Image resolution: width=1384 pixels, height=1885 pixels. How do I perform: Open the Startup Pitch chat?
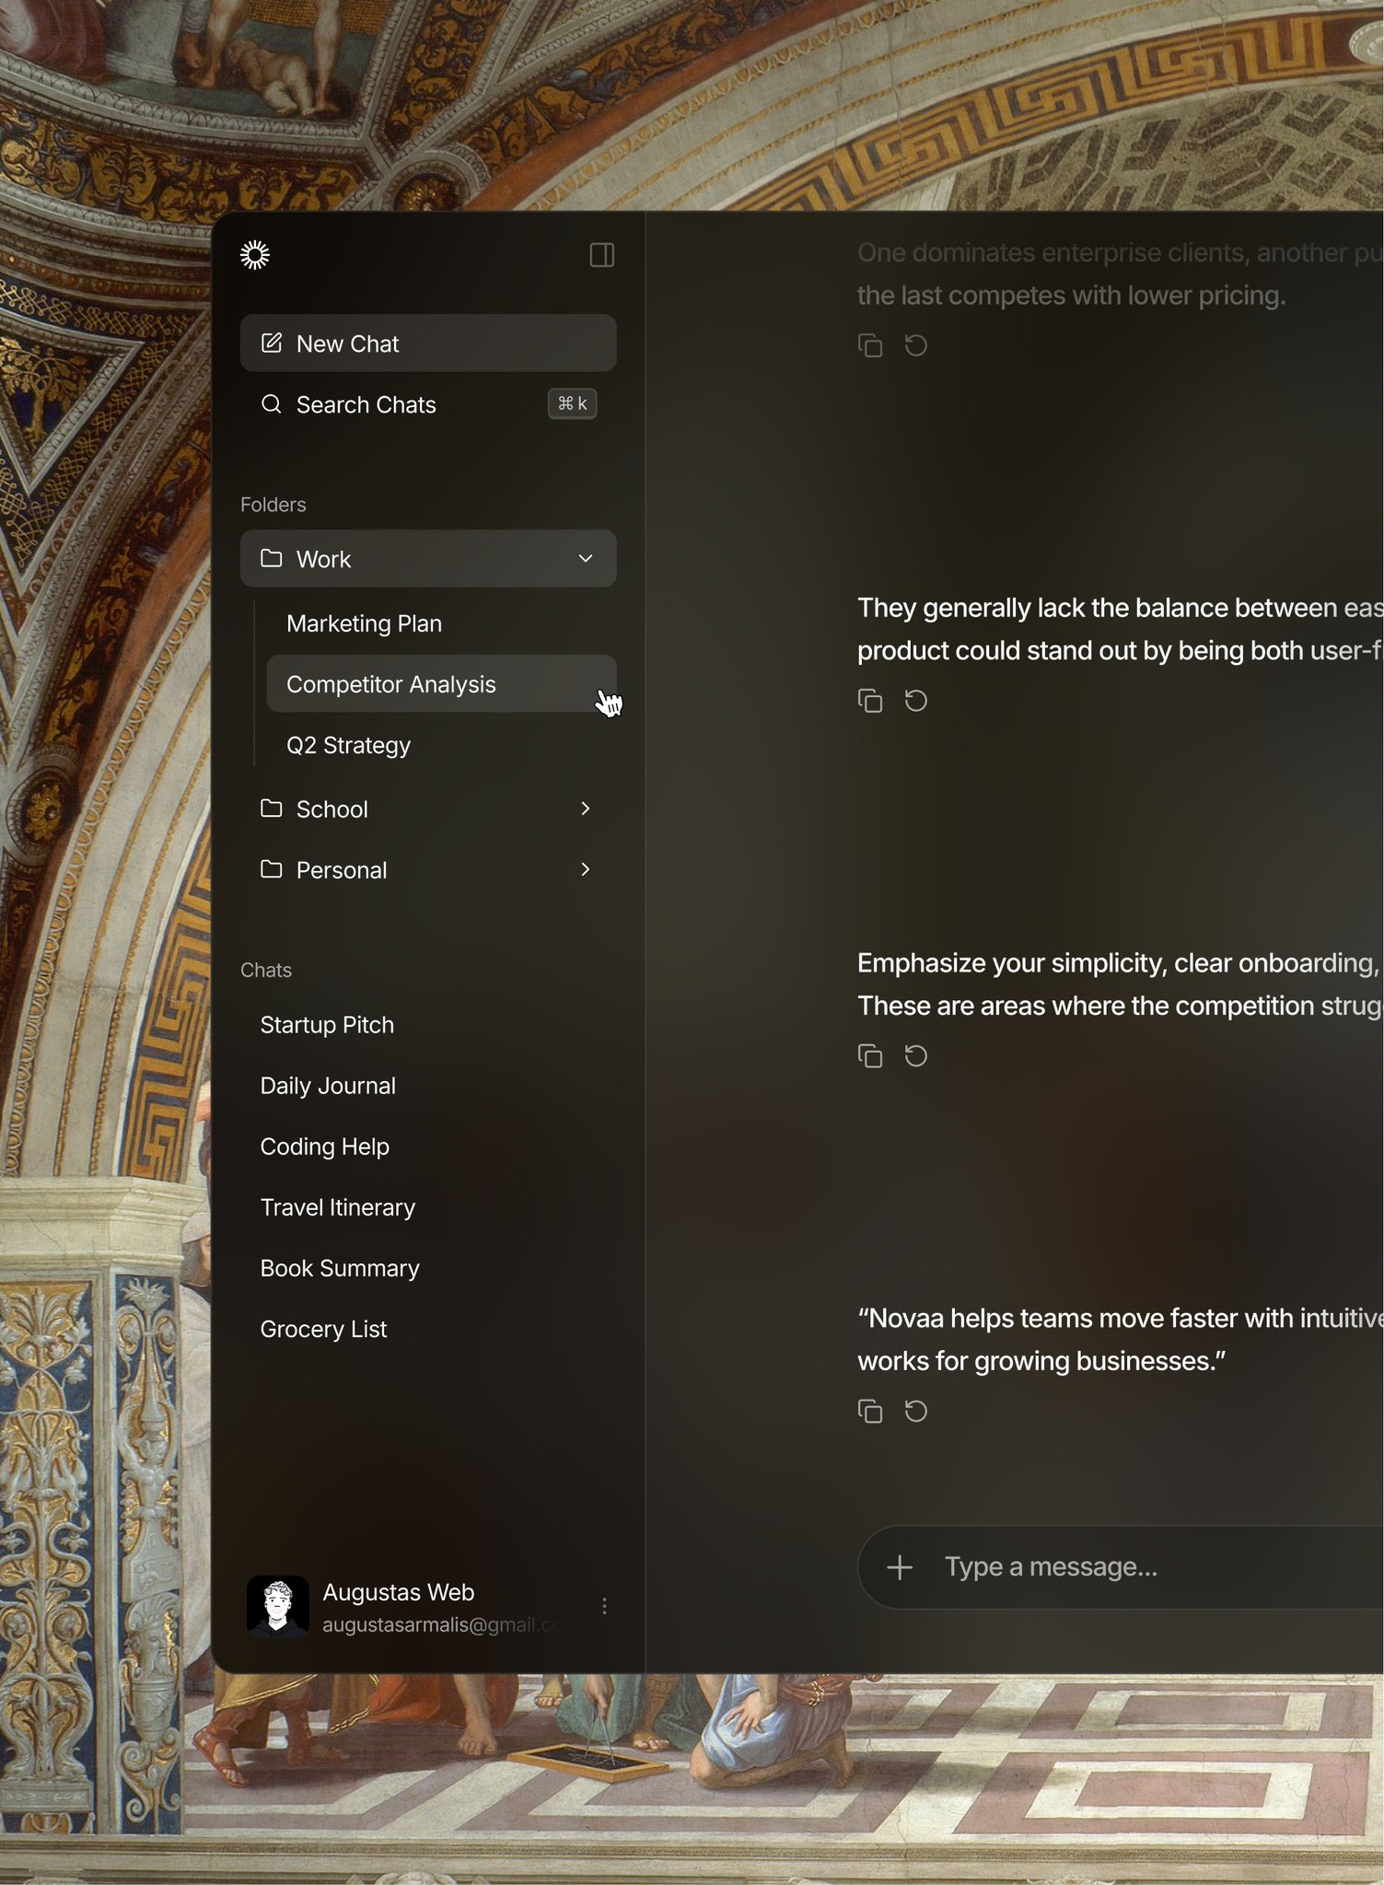click(x=327, y=1025)
